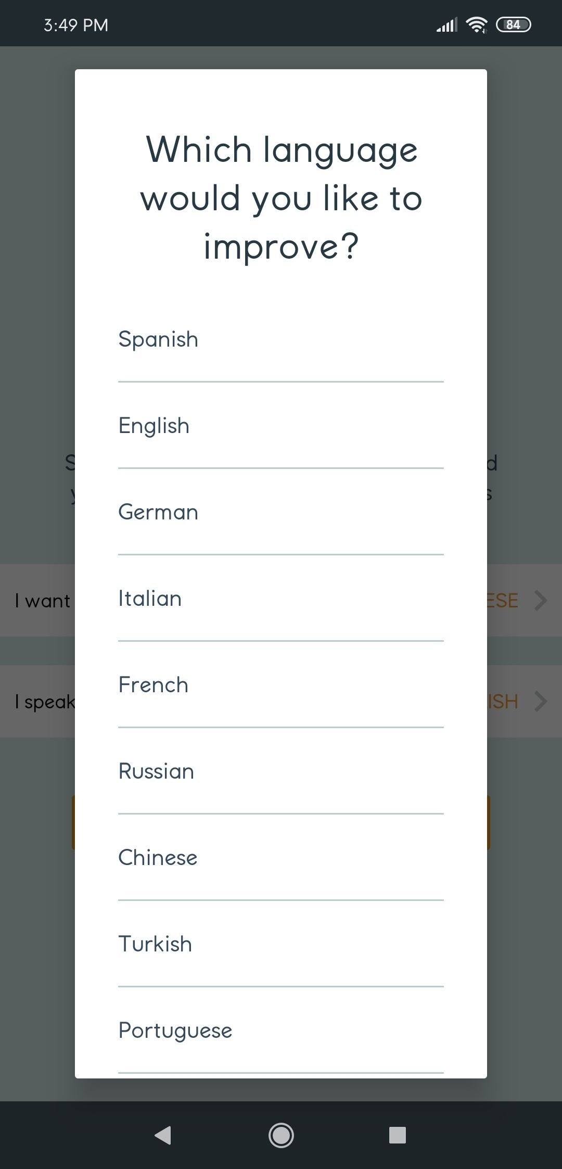Select Russian as the learning language

(281, 771)
